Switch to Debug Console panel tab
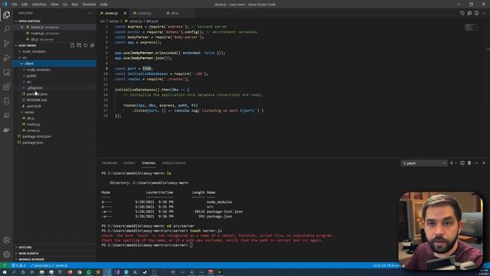The width and height of the screenshot is (490, 276). click(174, 163)
